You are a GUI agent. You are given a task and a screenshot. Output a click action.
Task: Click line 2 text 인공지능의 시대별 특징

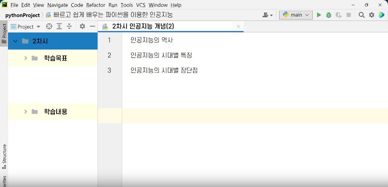[x=161, y=55]
